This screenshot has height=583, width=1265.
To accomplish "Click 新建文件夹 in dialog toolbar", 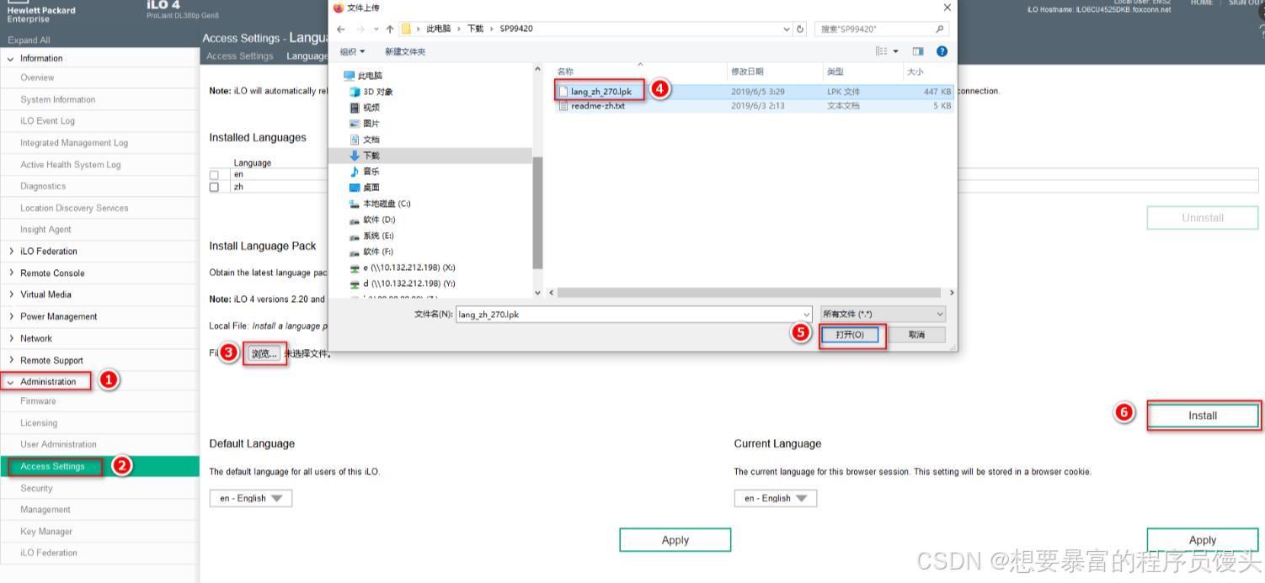I will coord(405,51).
